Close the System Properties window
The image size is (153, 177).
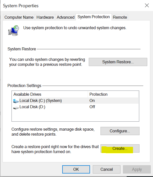tap(146, 5)
